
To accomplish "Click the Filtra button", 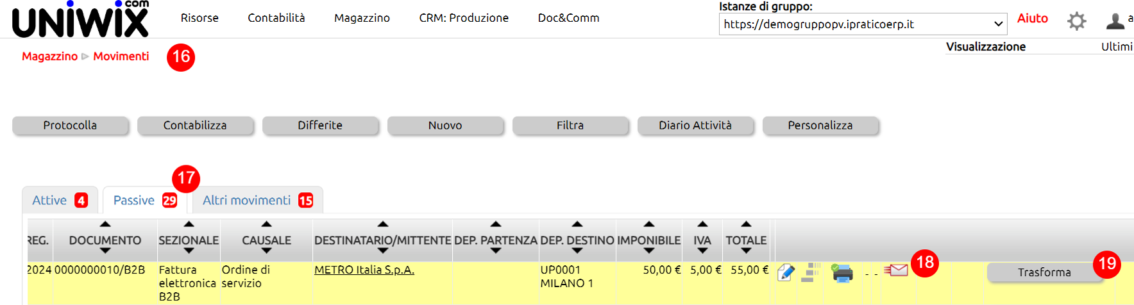I will coord(570,126).
